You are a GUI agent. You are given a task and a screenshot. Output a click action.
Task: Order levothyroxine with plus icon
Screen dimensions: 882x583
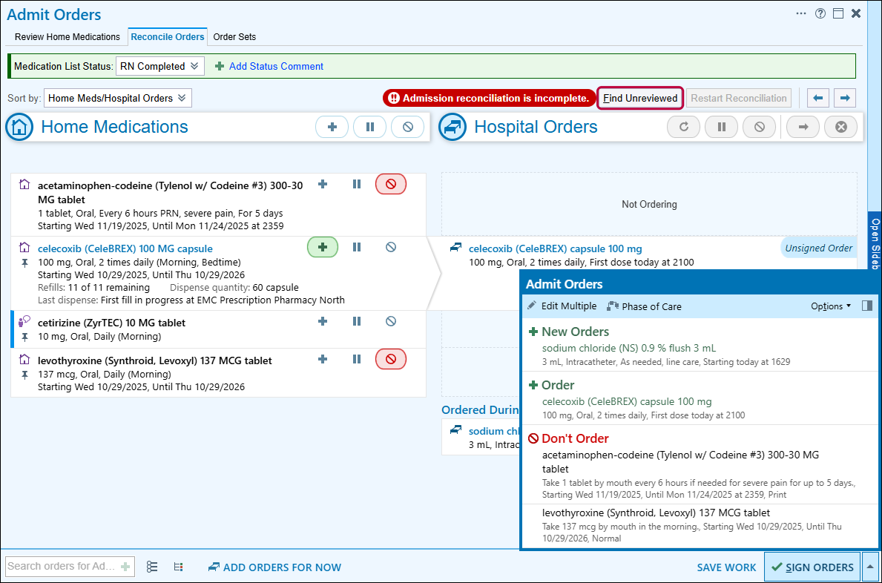(323, 359)
